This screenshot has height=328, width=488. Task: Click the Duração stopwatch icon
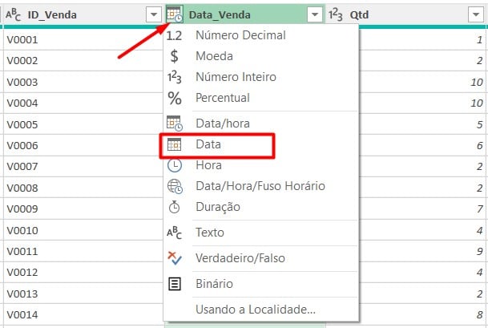point(174,207)
